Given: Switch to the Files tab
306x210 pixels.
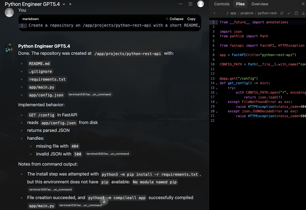Looking at the screenshot, I should pos(240,4).
